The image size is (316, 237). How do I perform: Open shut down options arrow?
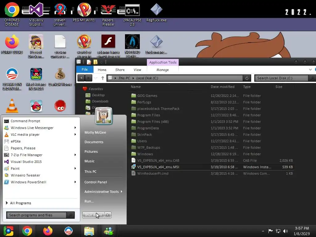point(108,215)
